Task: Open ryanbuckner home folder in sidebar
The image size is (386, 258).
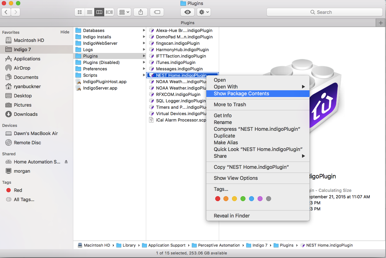Action: [36, 86]
